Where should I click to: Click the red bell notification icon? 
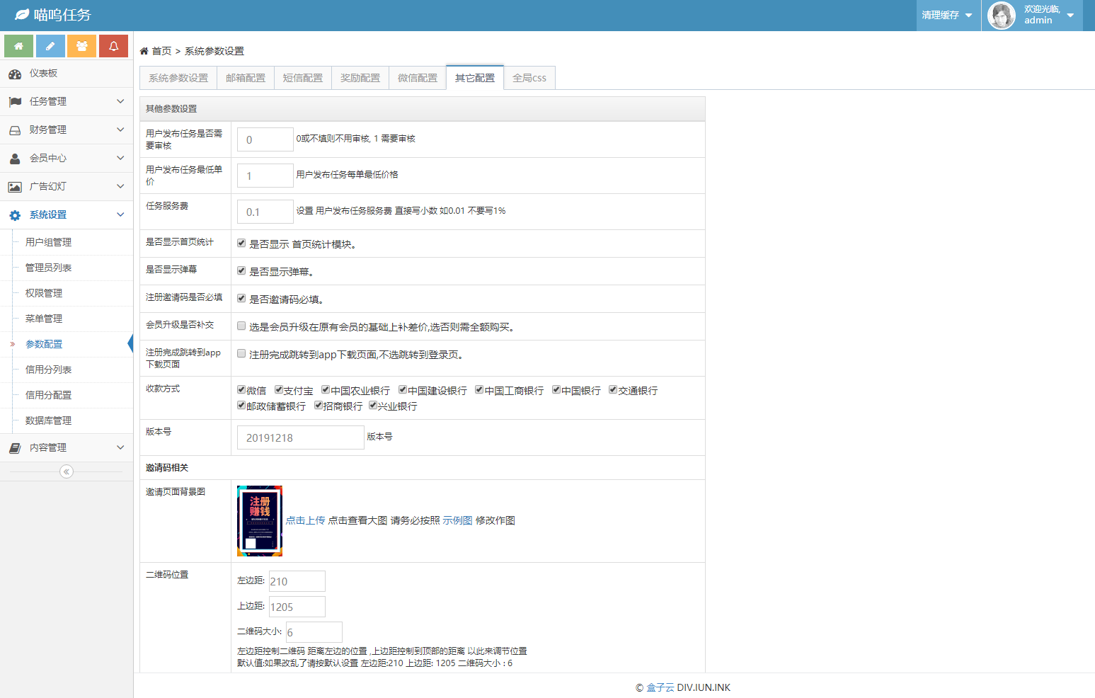(x=113, y=46)
